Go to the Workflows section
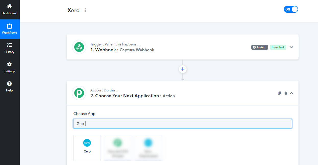Screen dimensions: 318x165 point(9,29)
